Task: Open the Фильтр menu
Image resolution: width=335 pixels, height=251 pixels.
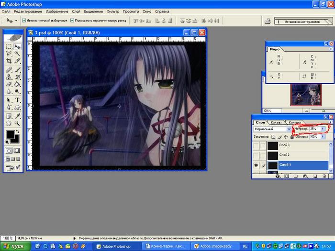Action: pyautogui.click(x=113, y=11)
